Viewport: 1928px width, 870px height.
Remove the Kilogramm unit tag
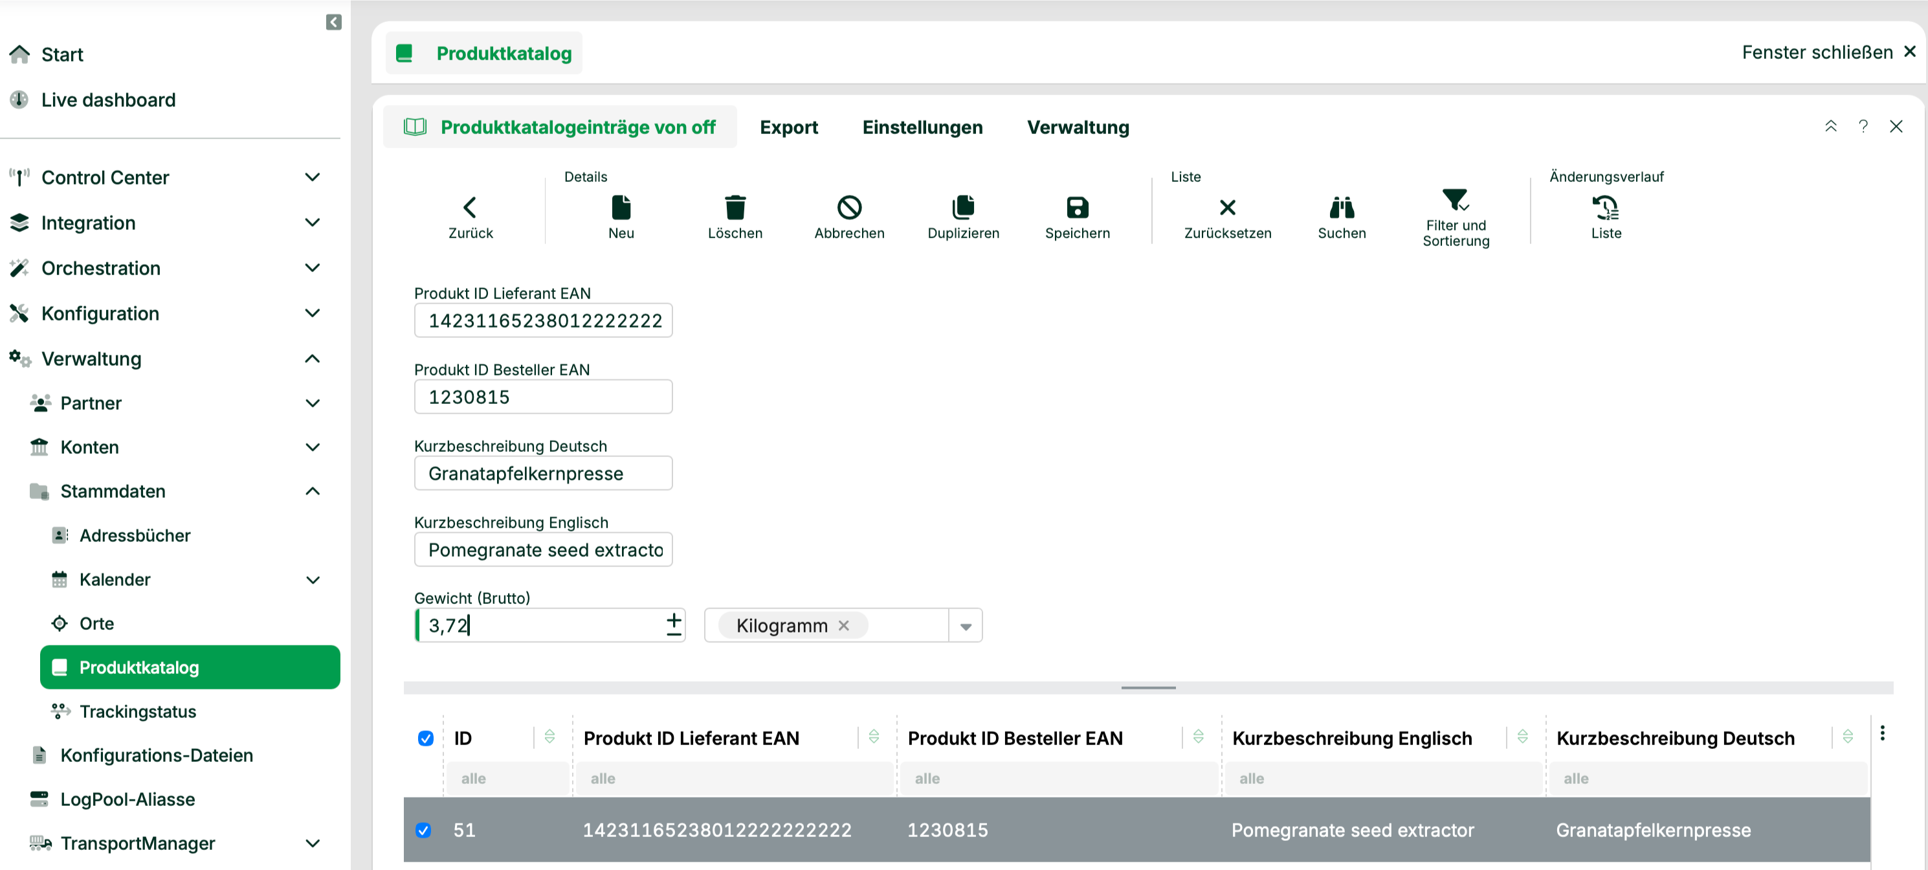point(843,625)
